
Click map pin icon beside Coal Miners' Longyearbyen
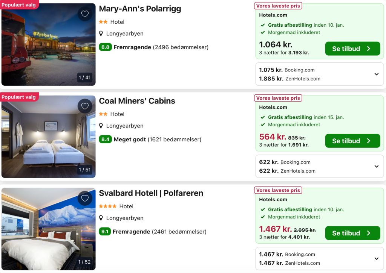point(101,126)
